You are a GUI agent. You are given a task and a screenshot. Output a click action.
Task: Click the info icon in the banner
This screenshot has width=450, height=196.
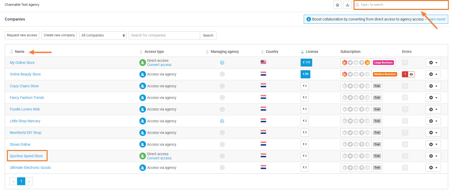pos(309,19)
